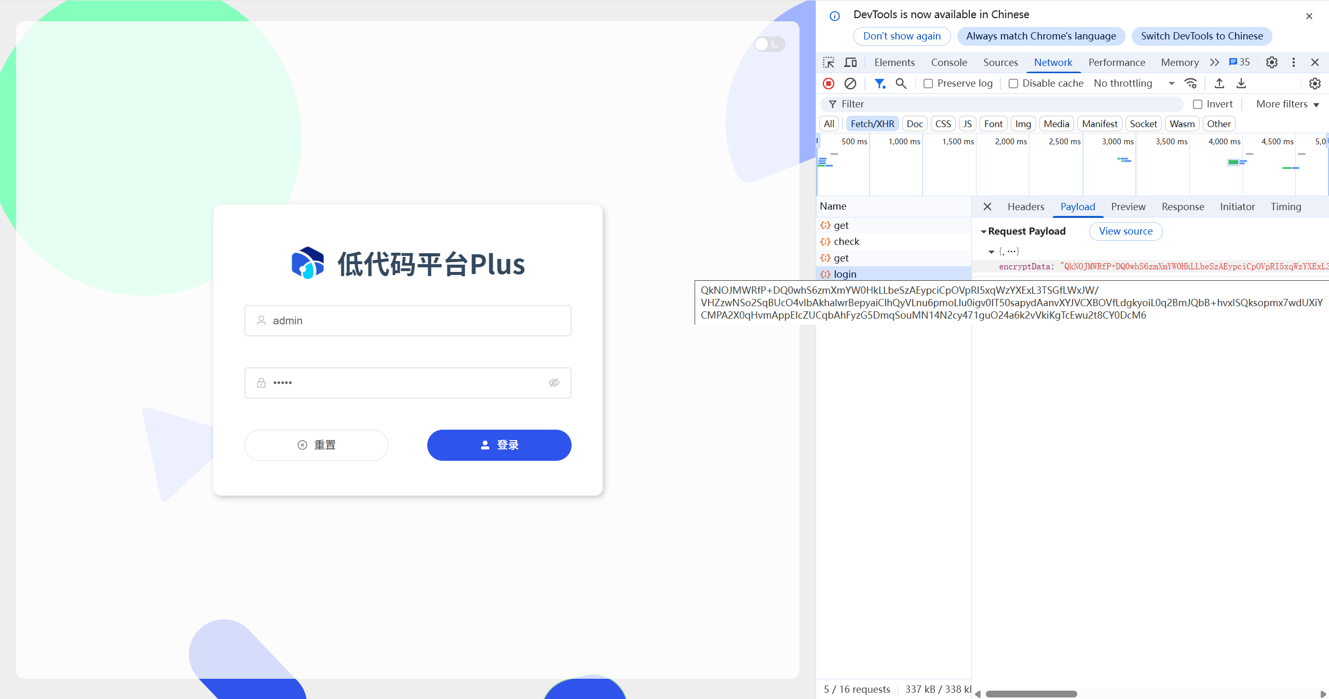This screenshot has width=1329, height=699.
Task: Clear the network log
Action: click(850, 84)
